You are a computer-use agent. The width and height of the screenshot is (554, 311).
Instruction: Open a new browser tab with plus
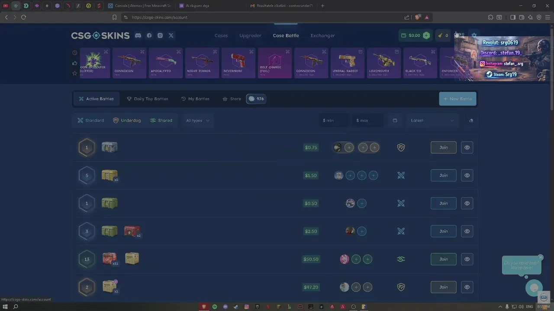click(x=322, y=6)
